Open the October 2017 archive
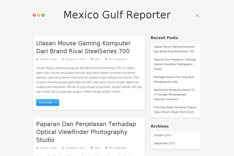Viewport: 234px width, 156px height. [163, 135]
